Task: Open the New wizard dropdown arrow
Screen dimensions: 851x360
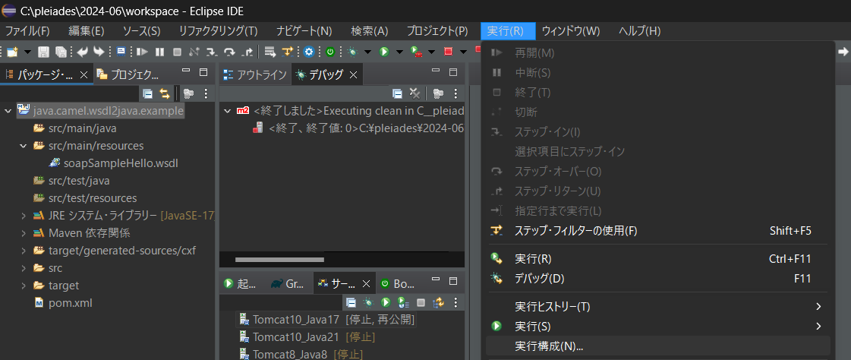Action: [27, 52]
